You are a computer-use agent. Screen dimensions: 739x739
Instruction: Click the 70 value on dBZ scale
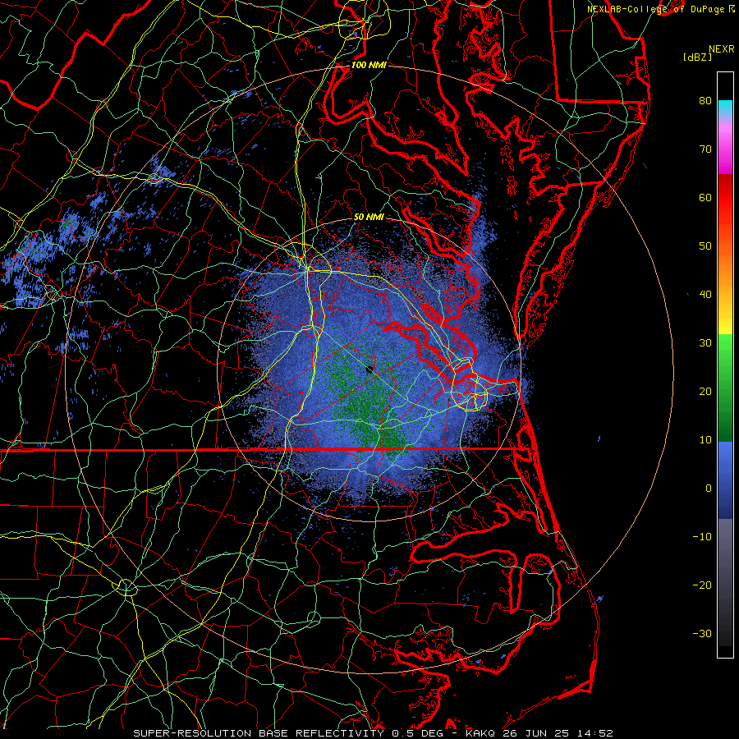(x=705, y=149)
